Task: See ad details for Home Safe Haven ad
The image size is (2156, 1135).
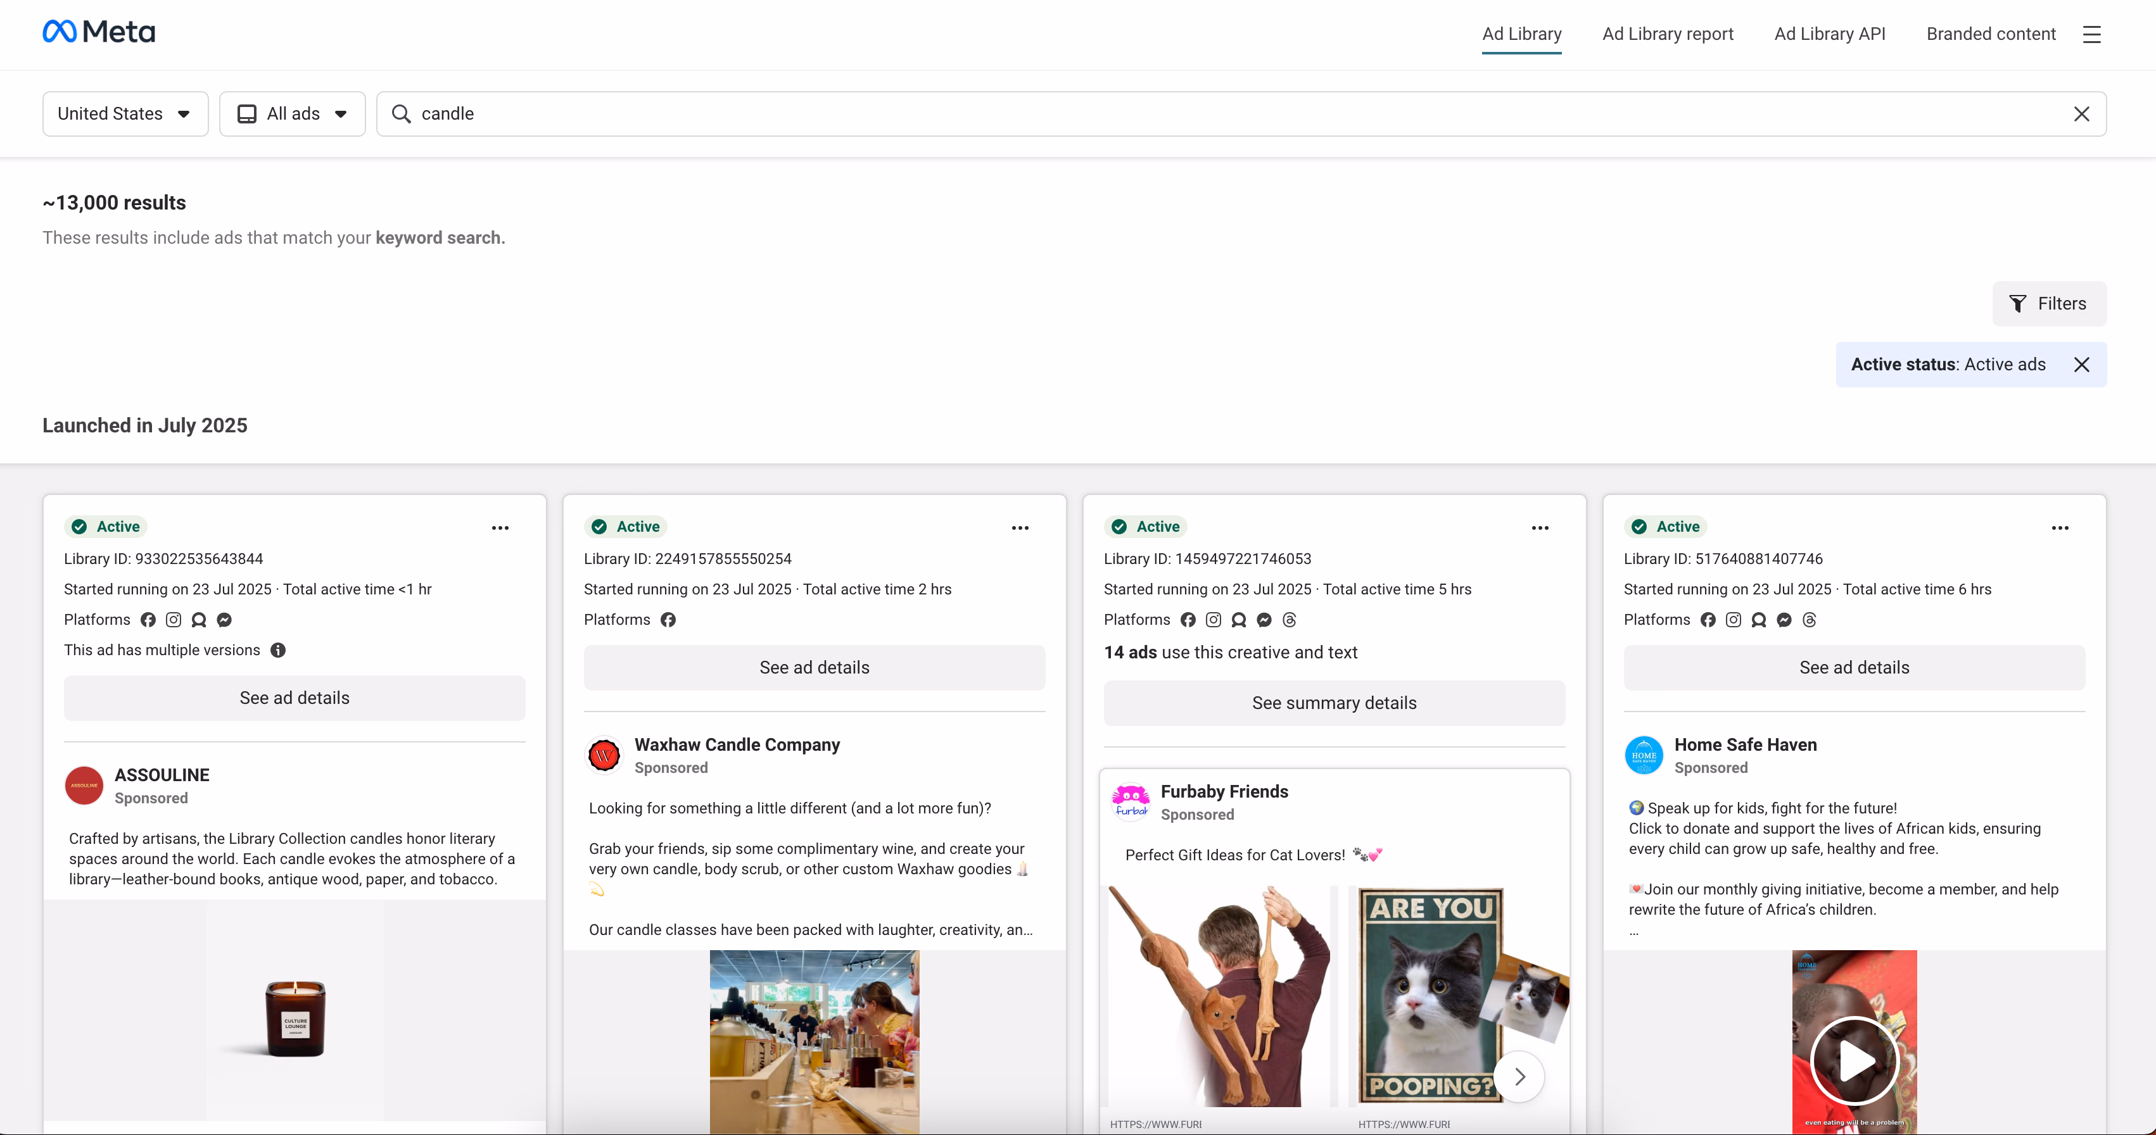Action: (1854, 667)
